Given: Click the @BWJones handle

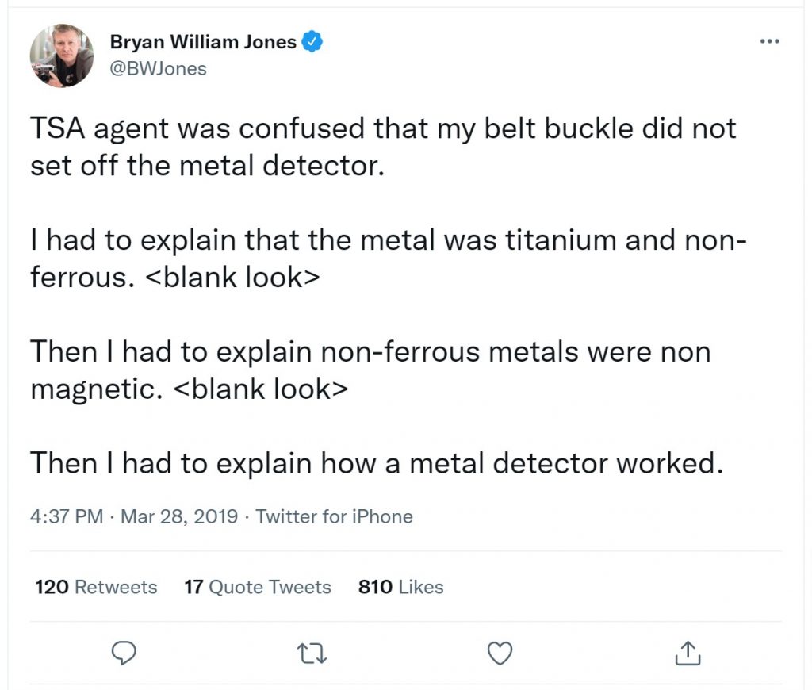Looking at the screenshot, I should pos(158,69).
